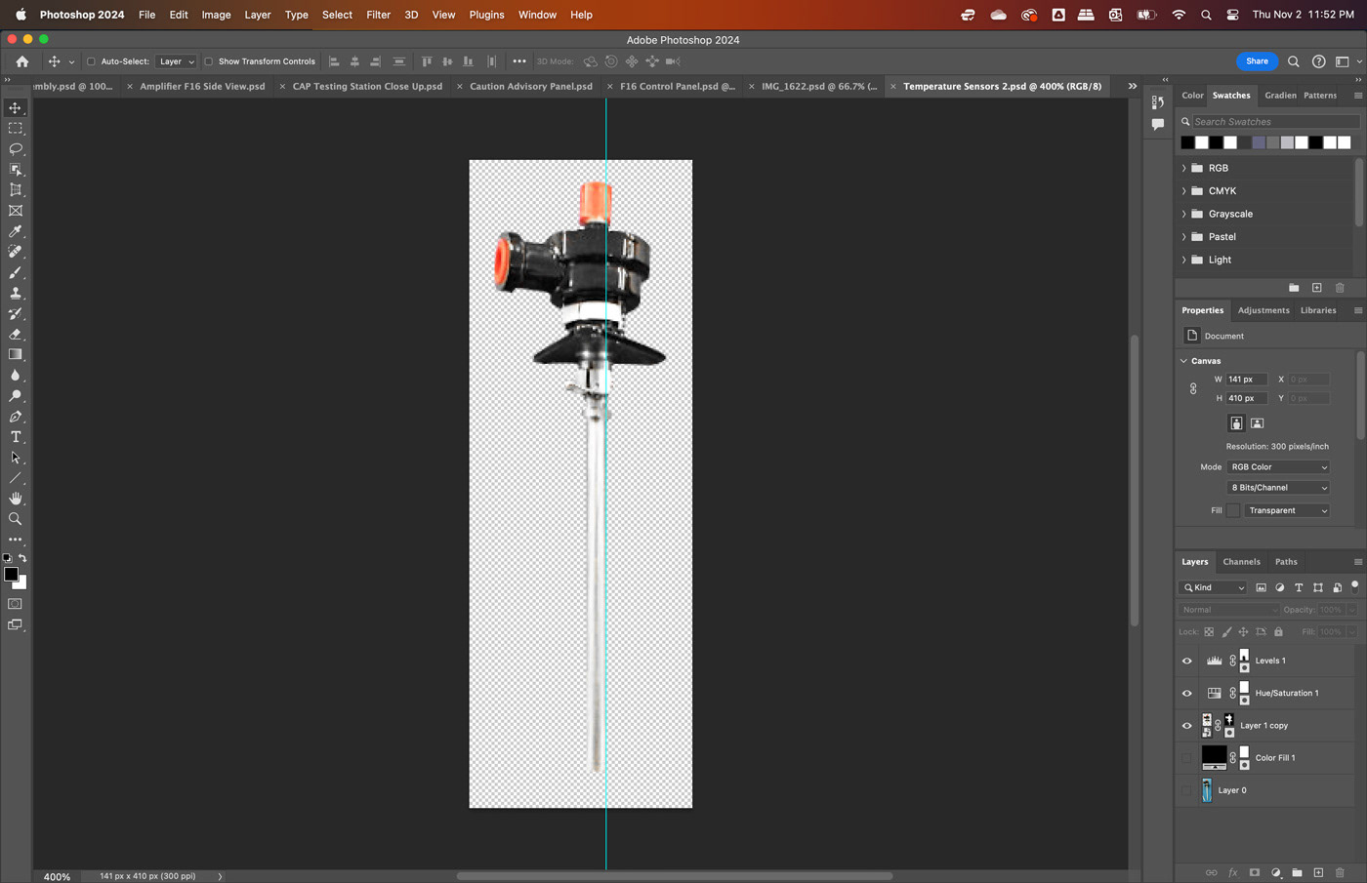Expand the RGB swatch group

(1184, 168)
